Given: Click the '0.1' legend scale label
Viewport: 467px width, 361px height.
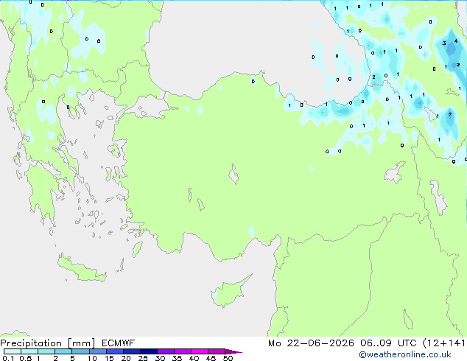Looking at the screenshot, I should point(8,358).
